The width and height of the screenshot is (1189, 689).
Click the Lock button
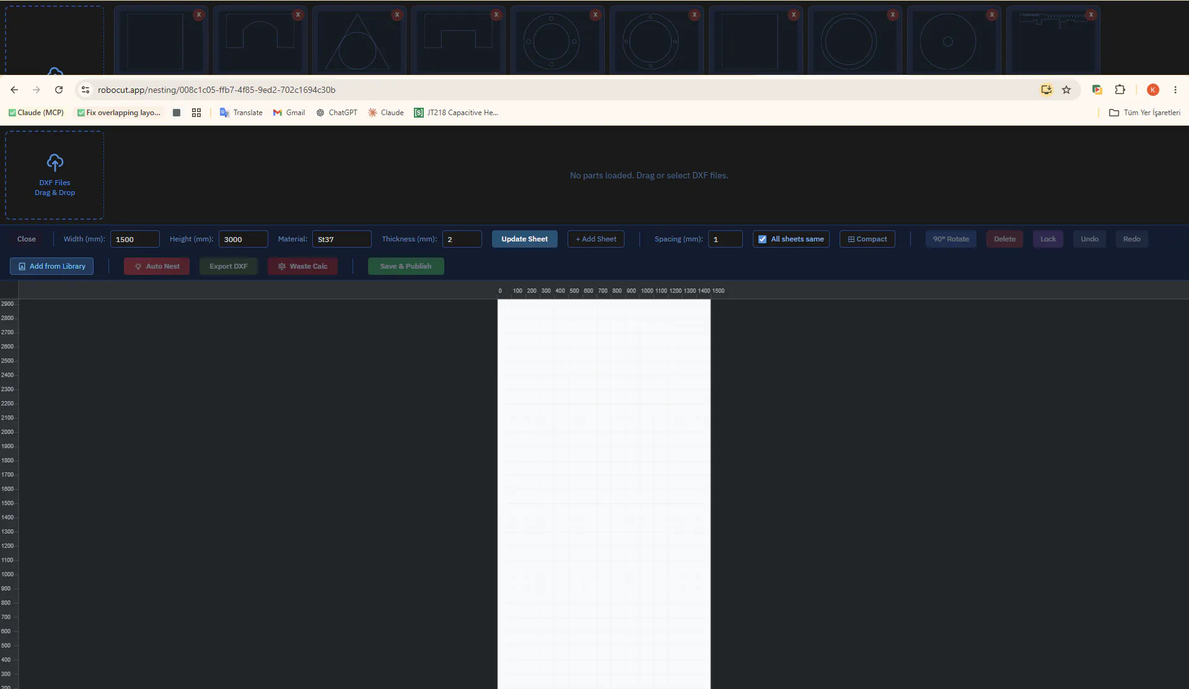(x=1048, y=239)
